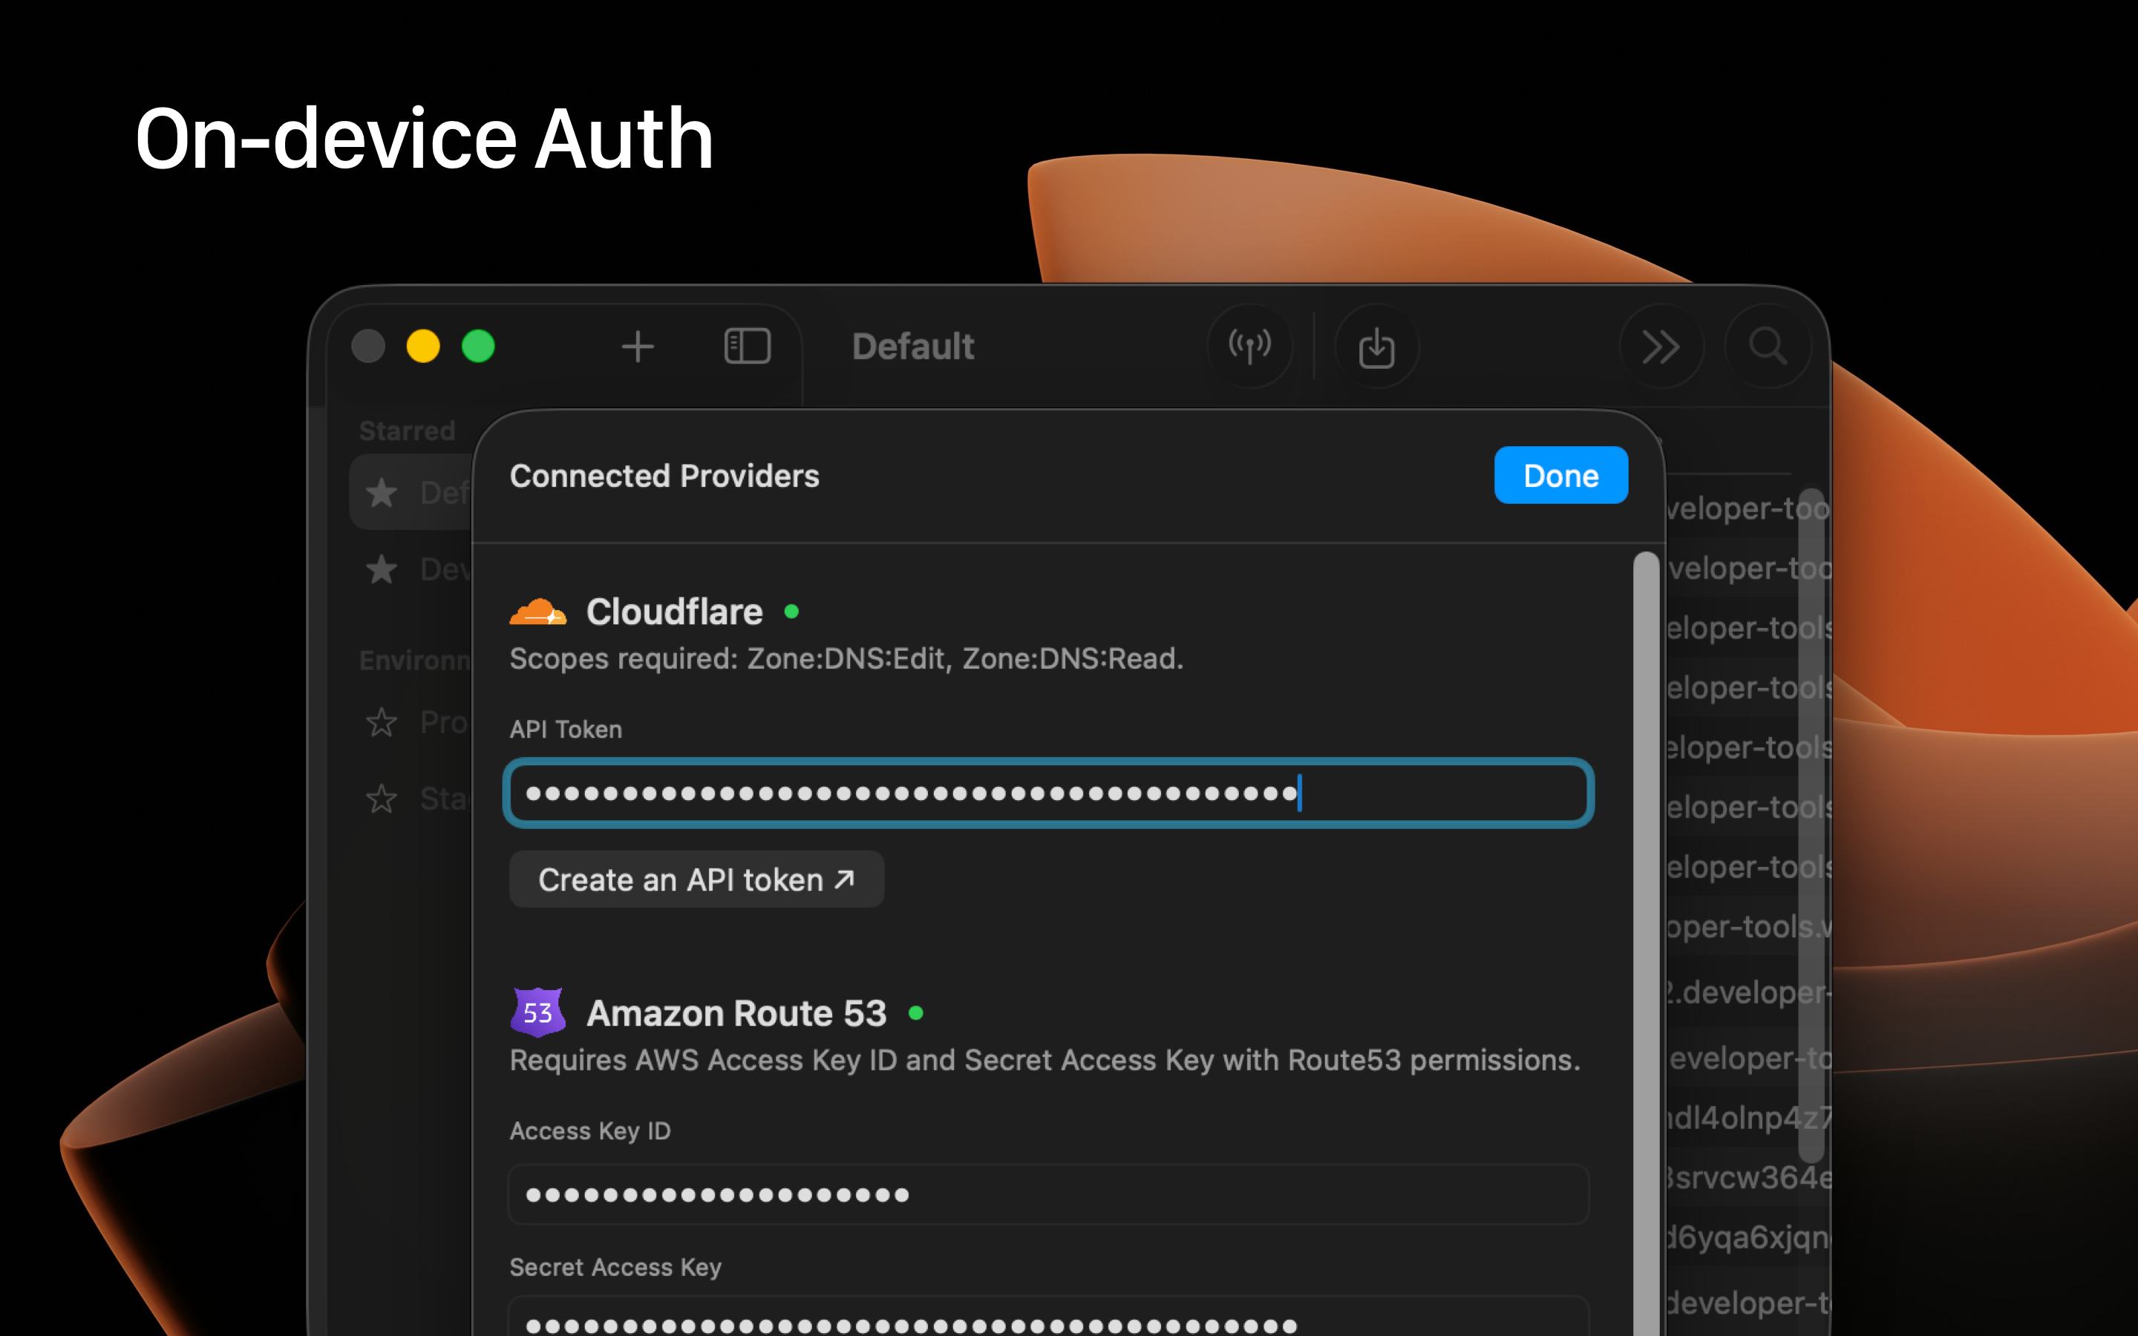Viewport: 2138px width, 1336px height.
Task: Click the dialog's vertical scrollbar
Action: pyautogui.click(x=1646, y=943)
